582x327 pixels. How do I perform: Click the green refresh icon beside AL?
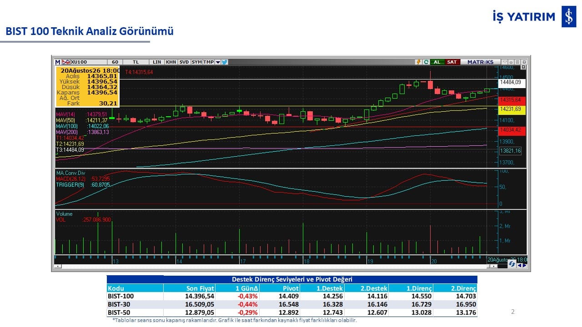[426, 62]
